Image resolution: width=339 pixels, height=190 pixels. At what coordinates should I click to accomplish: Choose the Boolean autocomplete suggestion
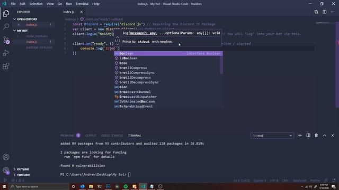[x=168, y=53]
